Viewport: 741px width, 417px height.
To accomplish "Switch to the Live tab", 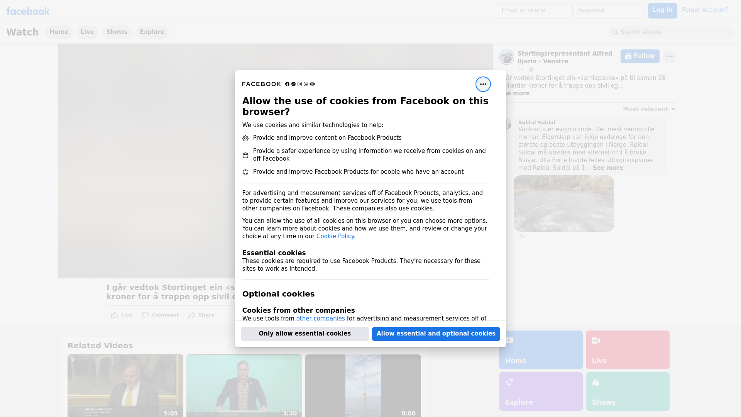I will coord(87,32).
